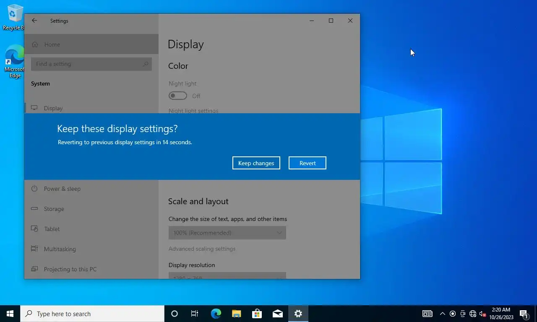Click the Tablet icon in sidebar

click(x=34, y=229)
